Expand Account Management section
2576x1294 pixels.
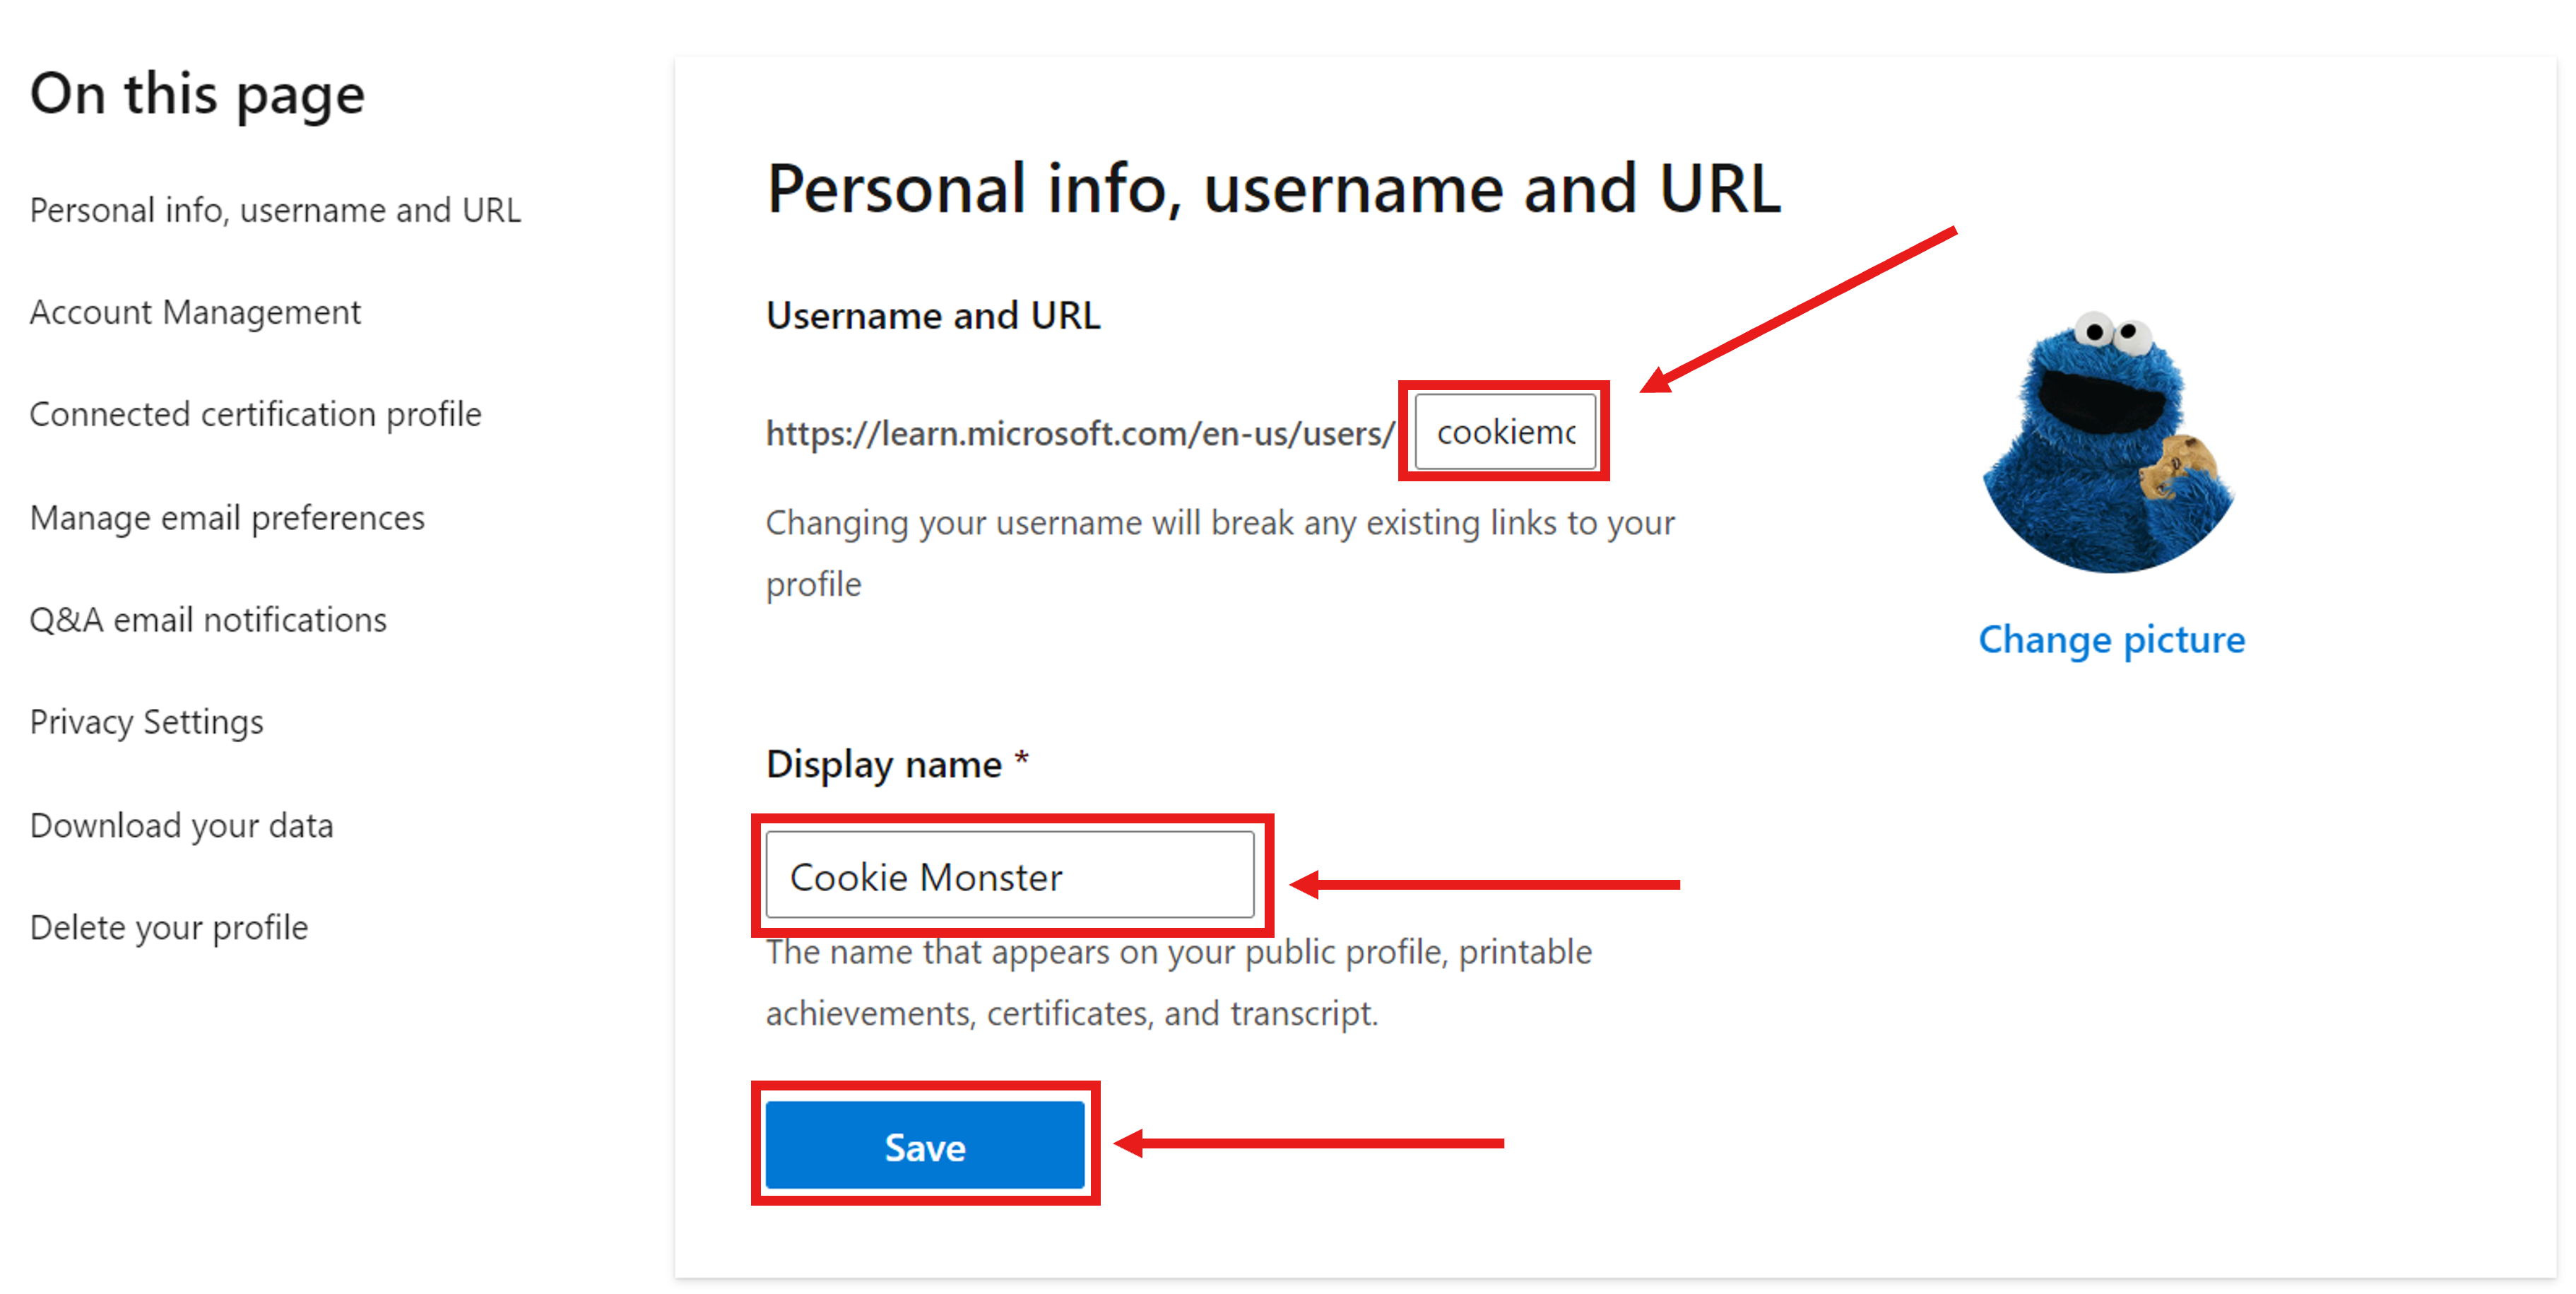tap(191, 314)
